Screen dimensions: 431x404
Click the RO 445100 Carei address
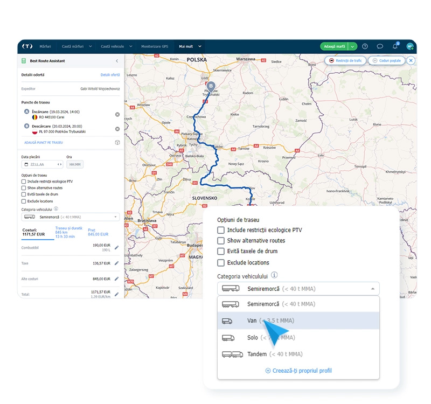(52, 117)
